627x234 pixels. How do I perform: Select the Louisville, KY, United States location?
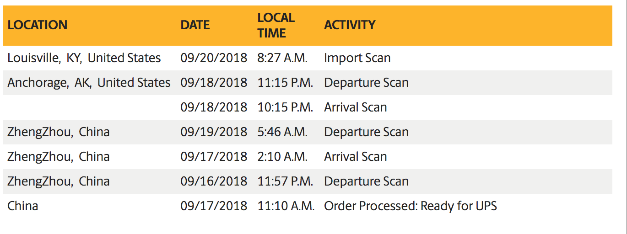[x=84, y=58]
